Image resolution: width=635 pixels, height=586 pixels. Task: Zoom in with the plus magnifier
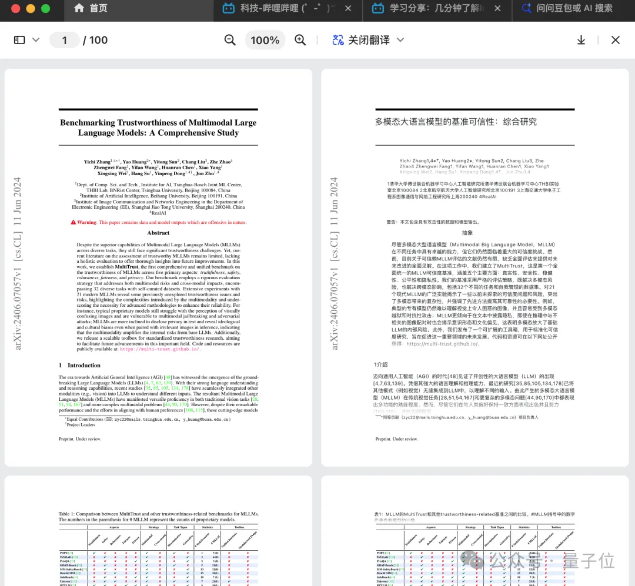pyautogui.click(x=300, y=40)
